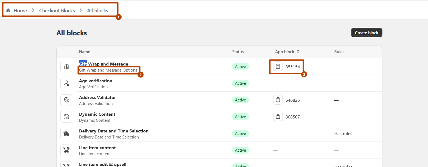The height and width of the screenshot is (167, 428).
Task: Click the Delivery Date truck icon
Action: point(66,134)
